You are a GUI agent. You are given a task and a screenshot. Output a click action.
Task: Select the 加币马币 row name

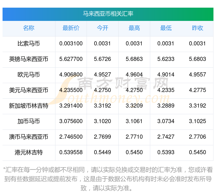29,121
